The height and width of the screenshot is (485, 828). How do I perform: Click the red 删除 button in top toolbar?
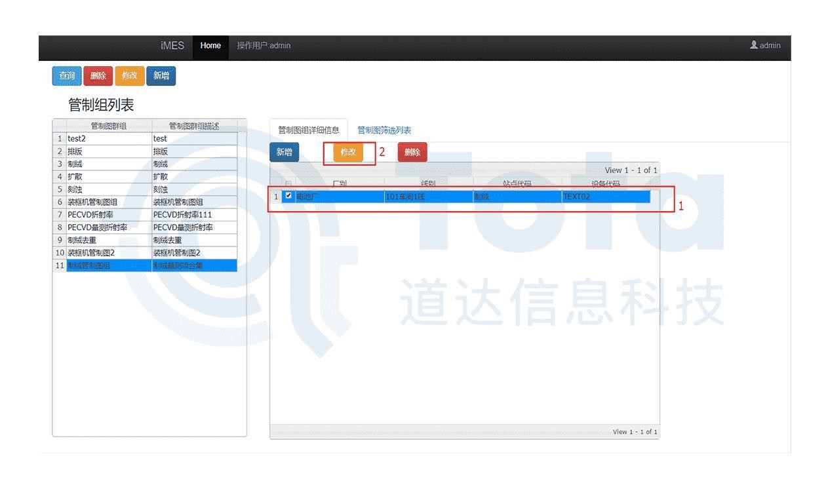(x=98, y=76)
